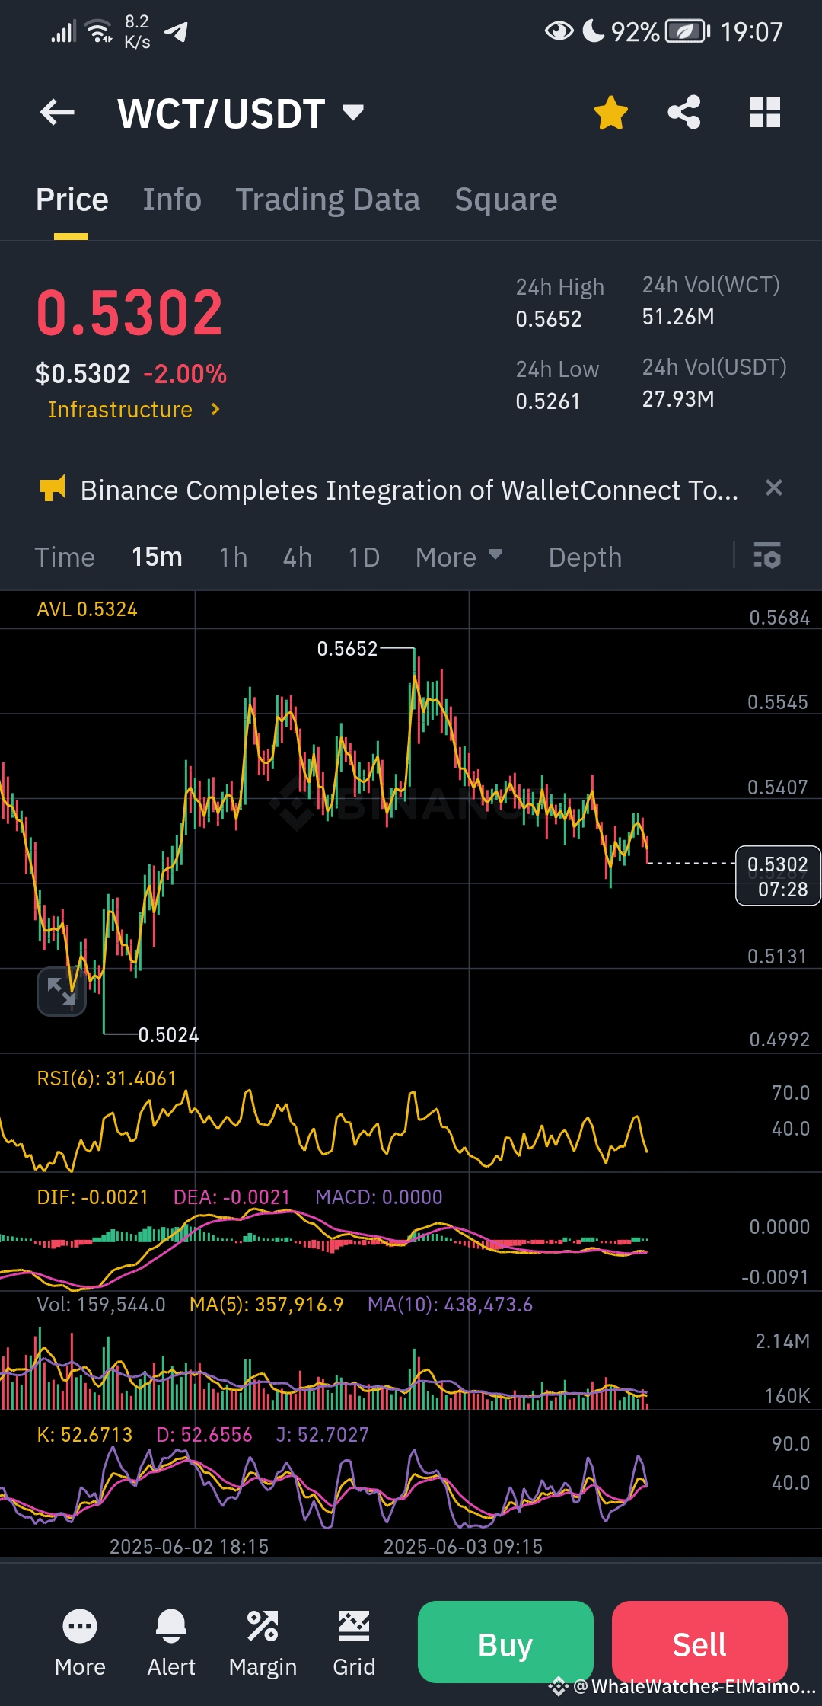Tap the moon do-not-disturb icon
The image size is (822, 1706).
coord(593,31)
